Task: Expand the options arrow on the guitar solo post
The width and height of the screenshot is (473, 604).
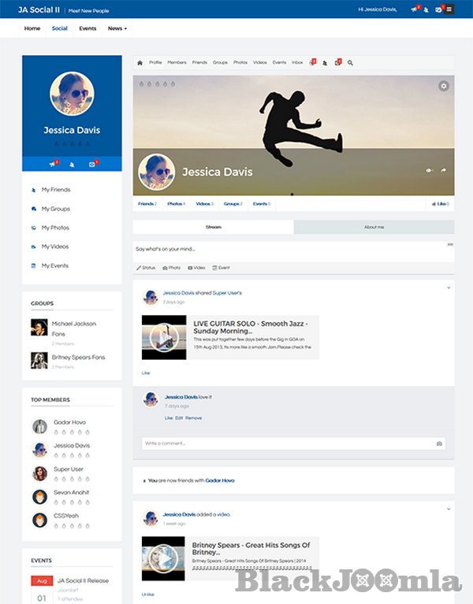Action: tap(449, 287)
